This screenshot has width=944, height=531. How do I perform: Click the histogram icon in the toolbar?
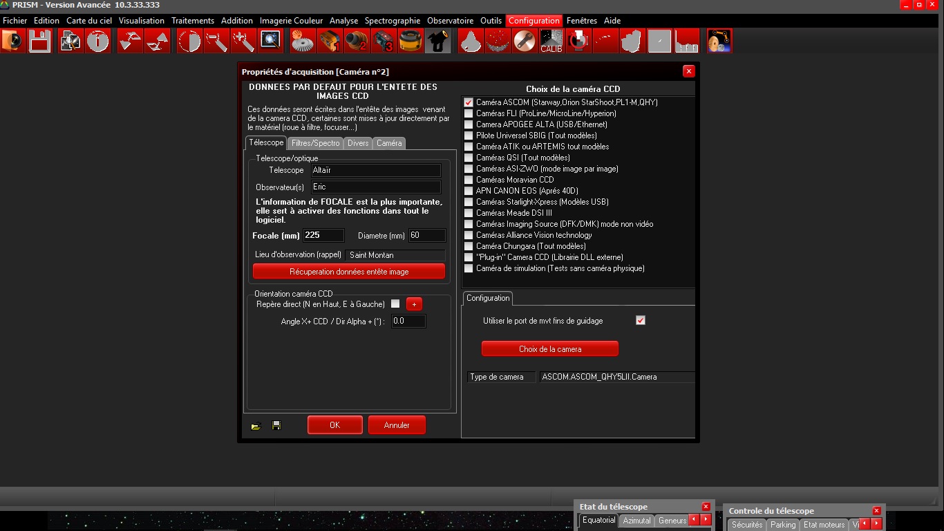(x=686, y=41)
